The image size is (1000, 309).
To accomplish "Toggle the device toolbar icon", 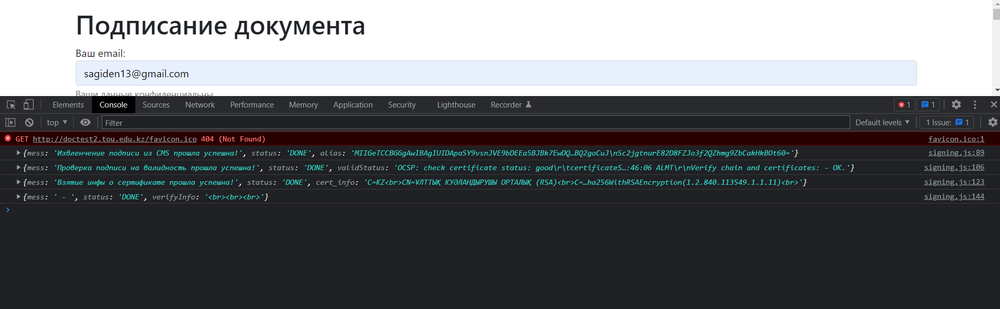I will click(29, 105).
